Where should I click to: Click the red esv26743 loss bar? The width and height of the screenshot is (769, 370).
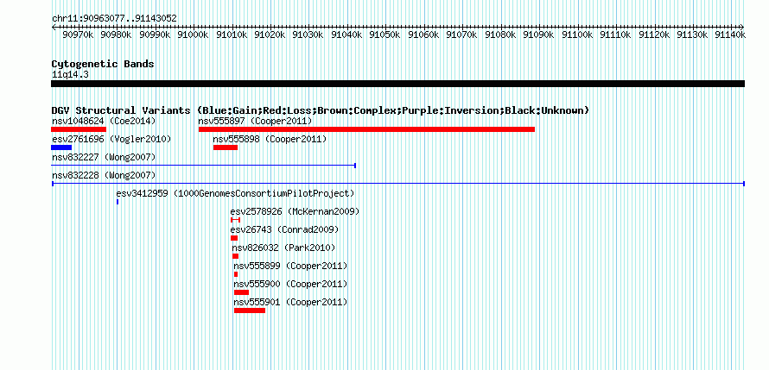click(234, 238)
